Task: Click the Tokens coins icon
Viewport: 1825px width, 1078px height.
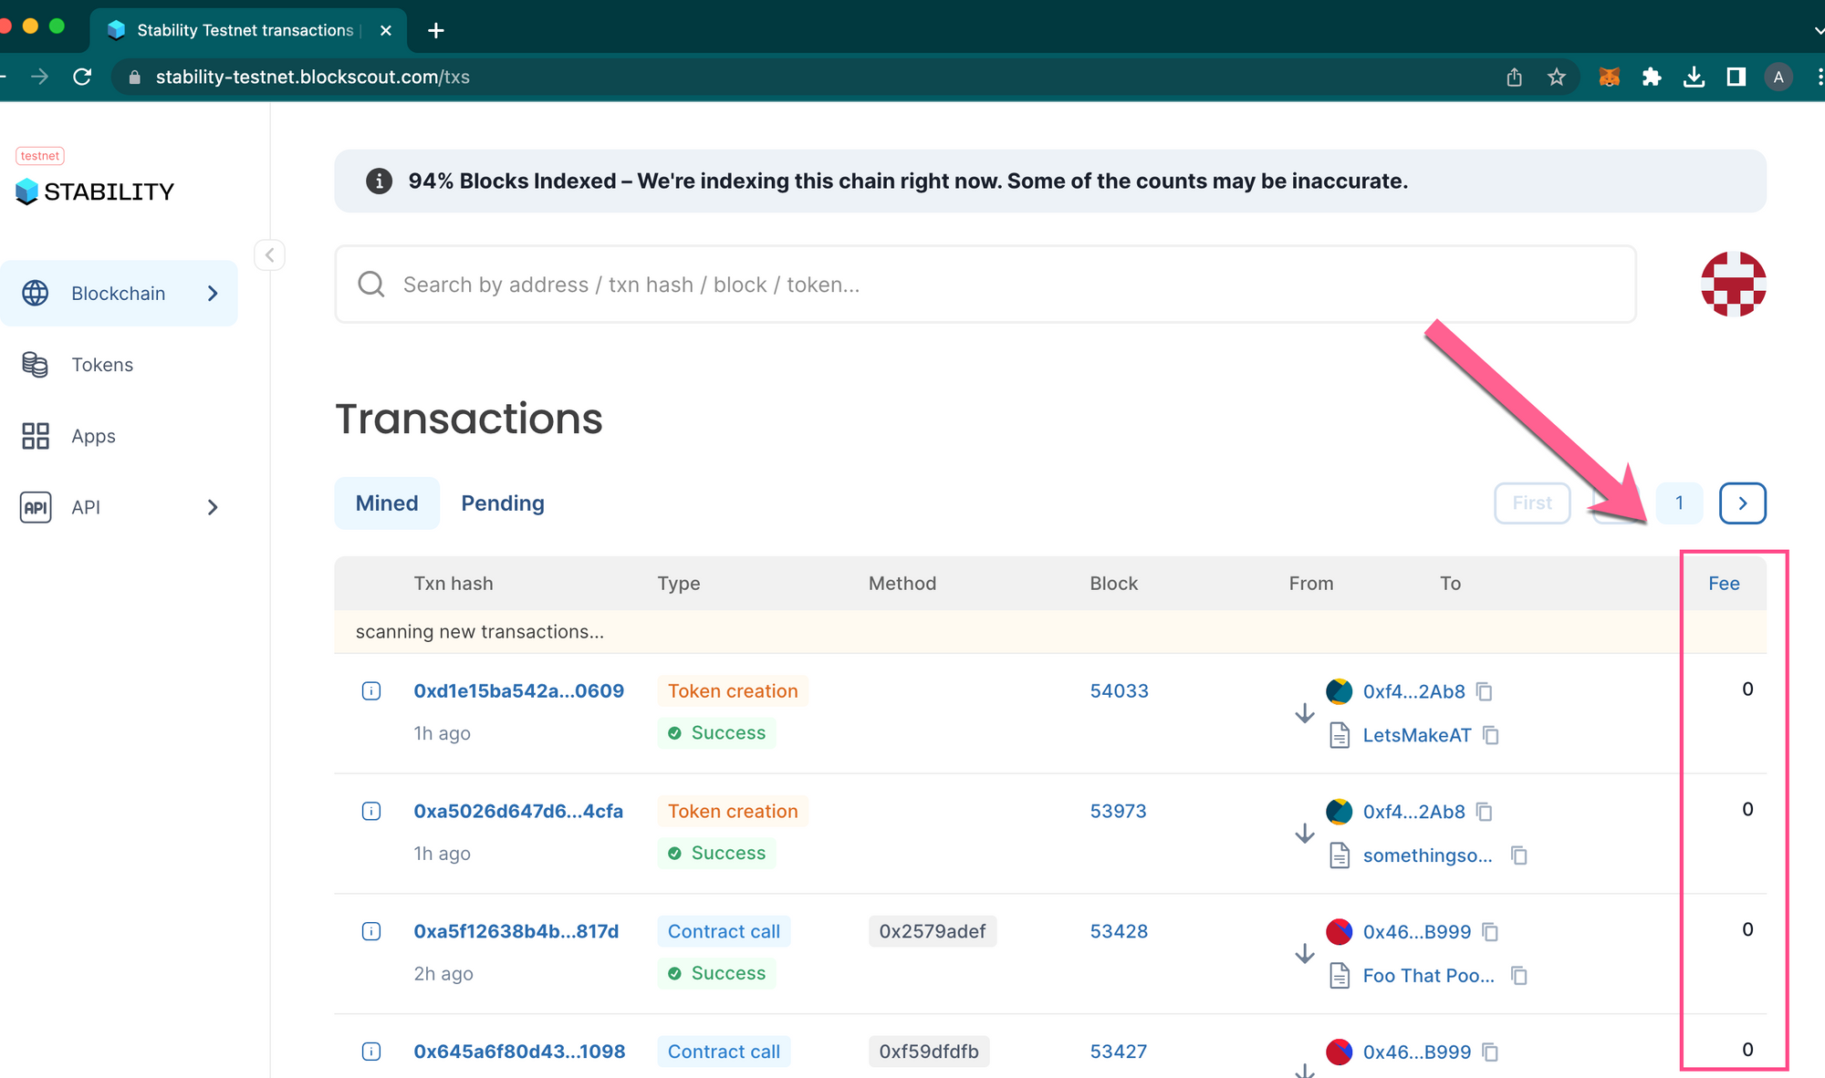Action: click(36, 365)
